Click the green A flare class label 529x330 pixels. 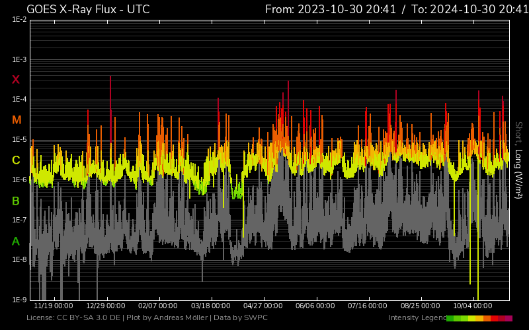(x=16, y=242)
